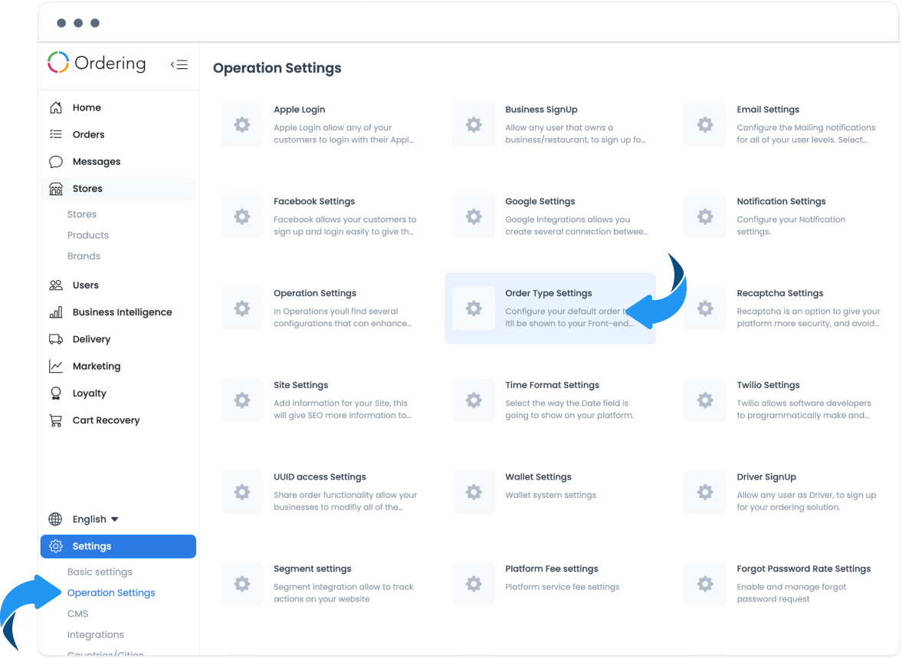Click the Loyalty award icon

[56, 394]
